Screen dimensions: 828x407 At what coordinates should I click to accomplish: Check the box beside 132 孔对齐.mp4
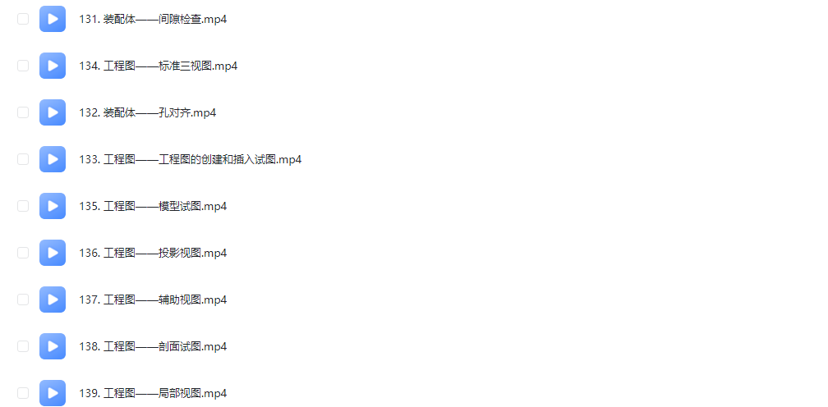pyautogui.click(x=23, y=112)
